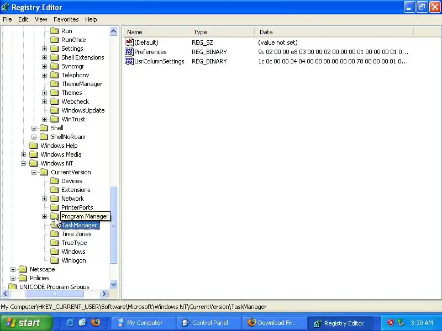Expand the Webcheck key
442x331 pixels.
coord(45,102)
